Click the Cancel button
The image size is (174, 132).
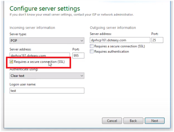click(x=112, y=121)
